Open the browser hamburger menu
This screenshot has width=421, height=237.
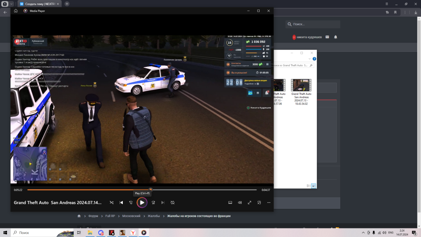point(387,4)
